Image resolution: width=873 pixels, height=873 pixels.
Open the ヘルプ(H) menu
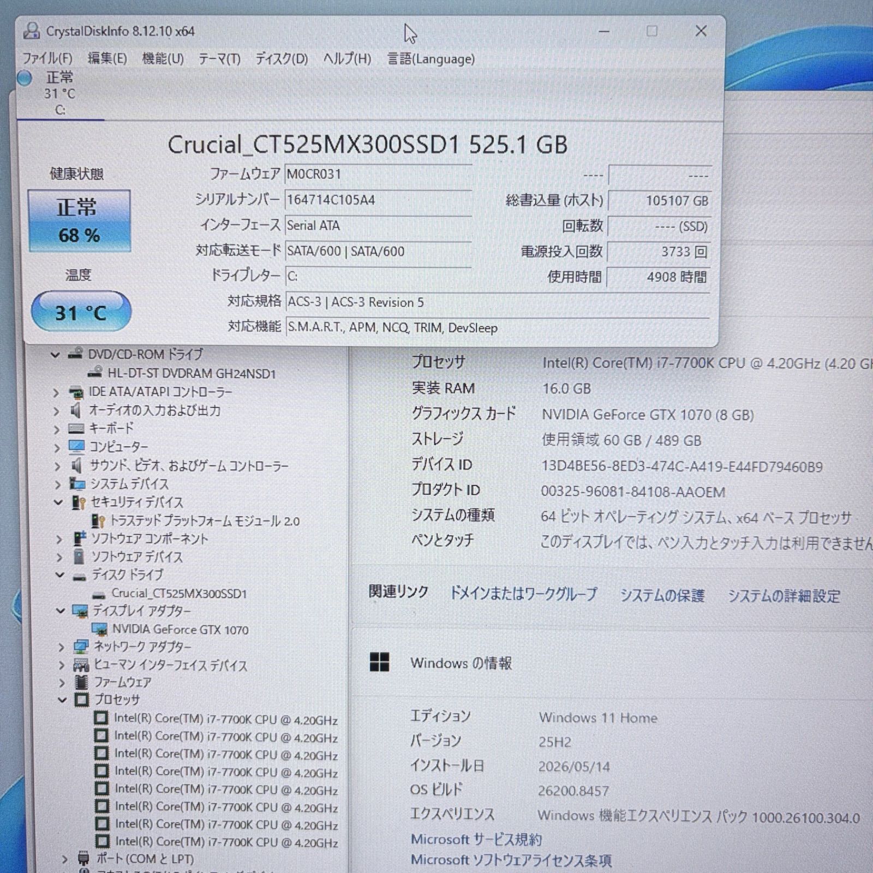[x=347, y=58]
